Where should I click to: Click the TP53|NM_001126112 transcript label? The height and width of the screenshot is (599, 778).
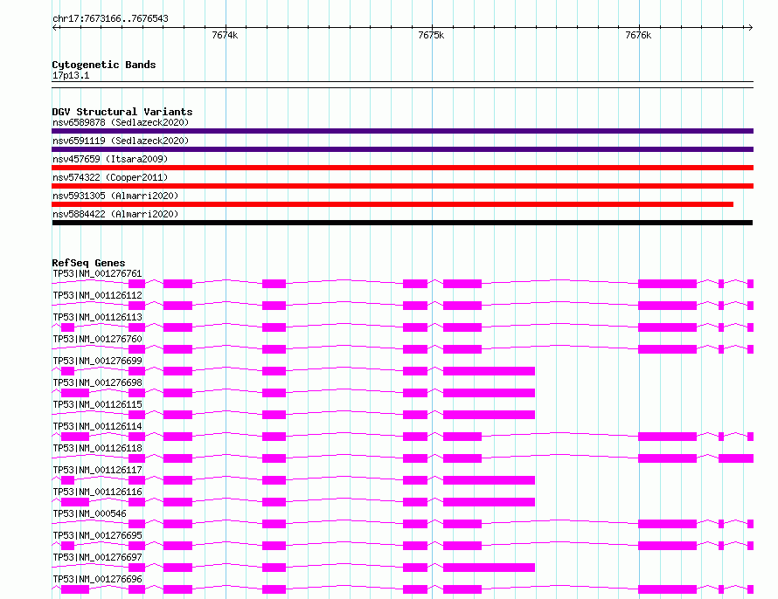coord(97,295)
